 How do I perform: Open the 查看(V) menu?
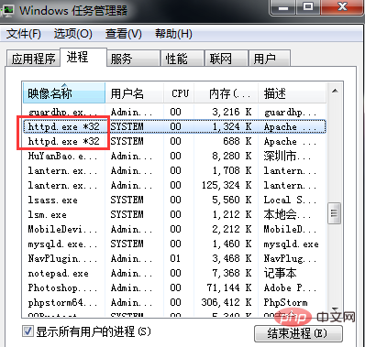coord(124,34)
